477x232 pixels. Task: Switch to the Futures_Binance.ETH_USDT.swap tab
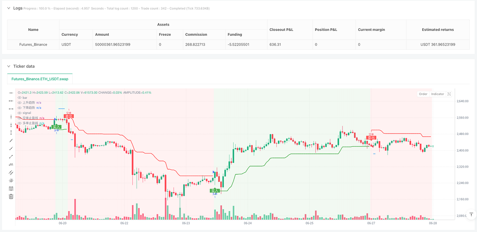pos(40,79)
